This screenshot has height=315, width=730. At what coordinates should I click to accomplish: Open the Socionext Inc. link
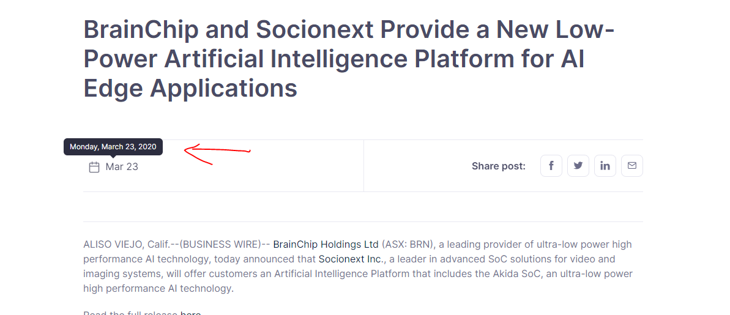350,259
